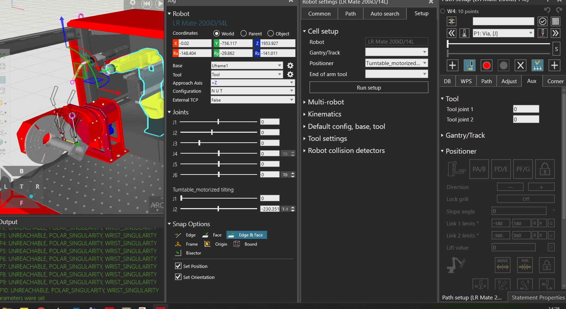Open the path points table icon
The height and width of the screenshot is (309, 566).
555,22
